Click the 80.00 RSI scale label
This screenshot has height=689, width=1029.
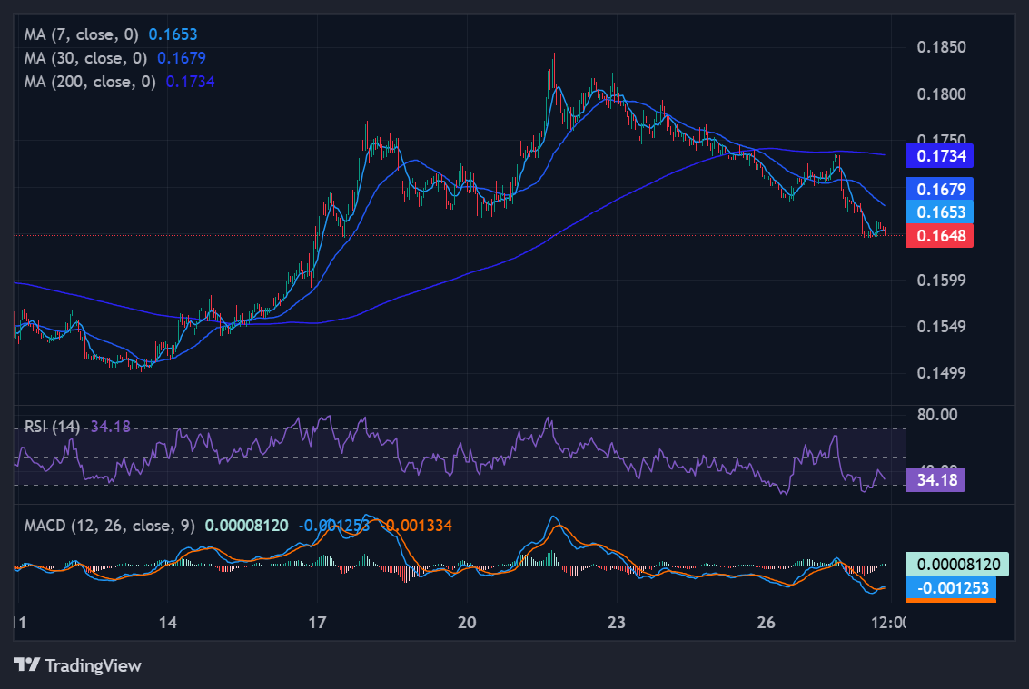tap(939, 415)
